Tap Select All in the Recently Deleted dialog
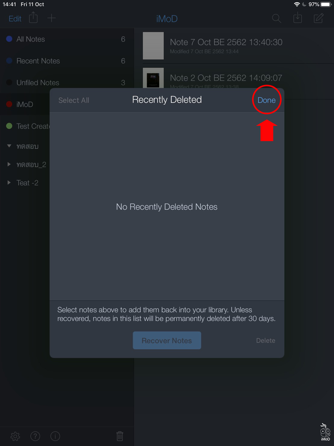Image resolution: width=334 pixels, height=446 pixels. (x=73, y=100)
